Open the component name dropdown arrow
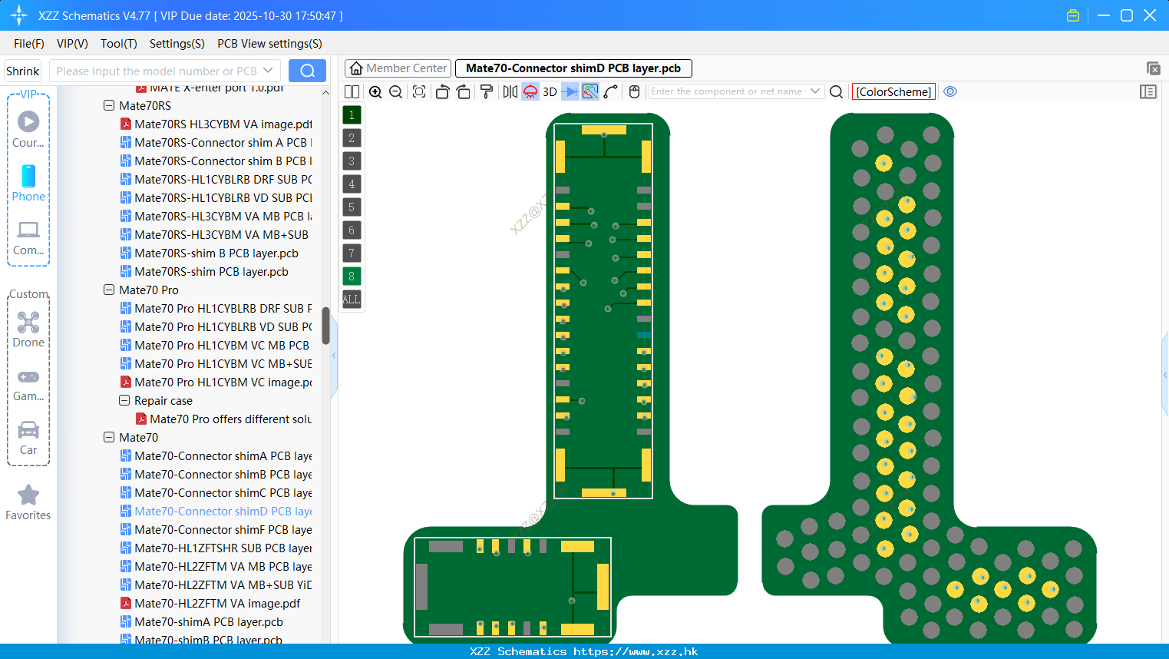1169x659 pixels. point(815,91)
